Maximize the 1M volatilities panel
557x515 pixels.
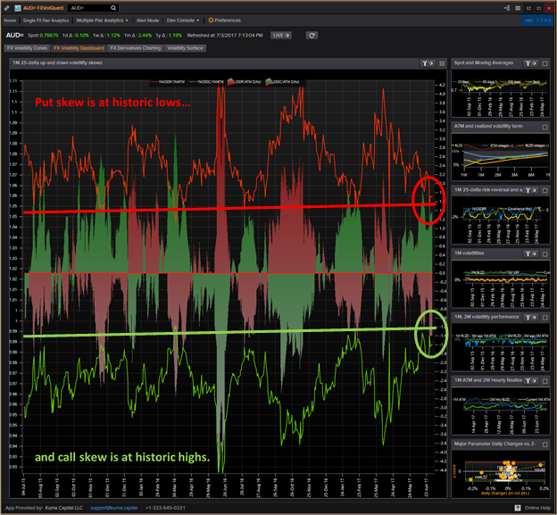(x=545, y=253)
